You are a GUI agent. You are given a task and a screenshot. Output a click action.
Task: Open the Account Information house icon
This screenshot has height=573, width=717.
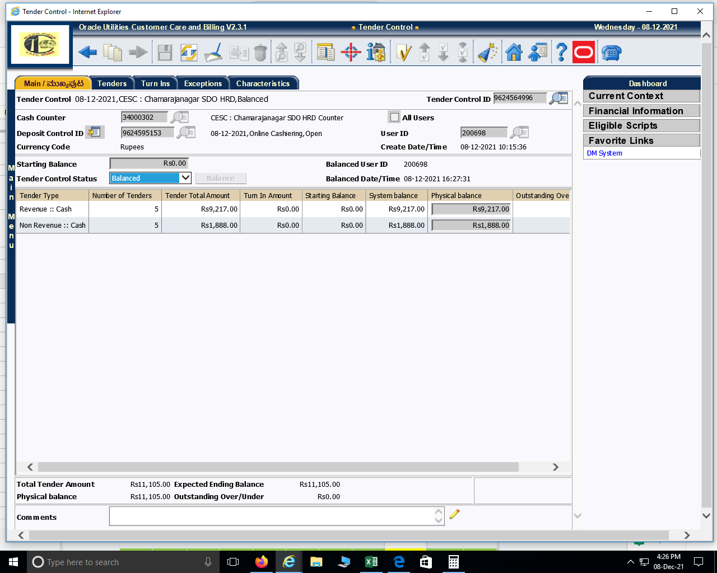[x=376, y=53]
